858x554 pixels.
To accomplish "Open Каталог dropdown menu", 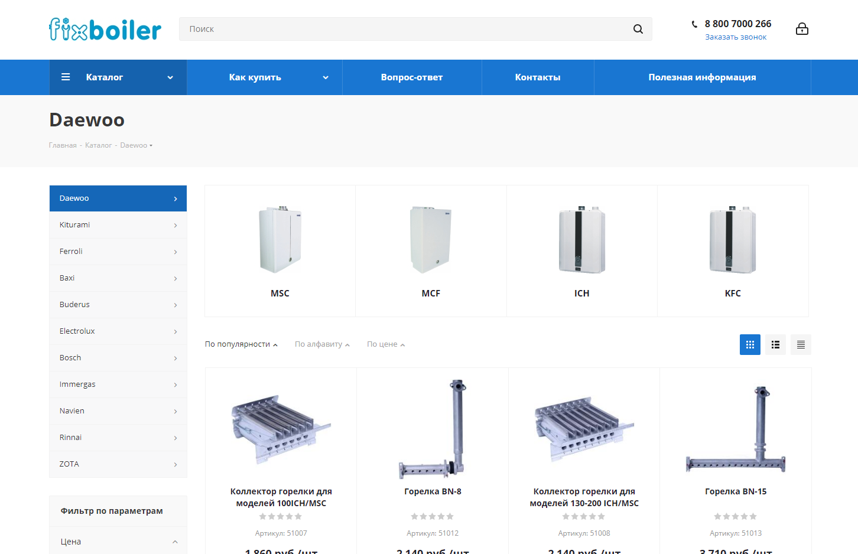I will coord(118,77).
